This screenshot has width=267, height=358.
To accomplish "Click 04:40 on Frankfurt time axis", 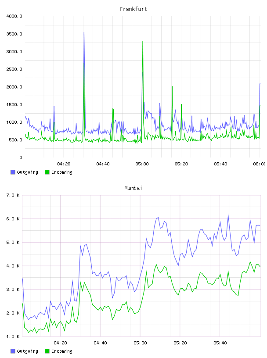I will [103, 164].
